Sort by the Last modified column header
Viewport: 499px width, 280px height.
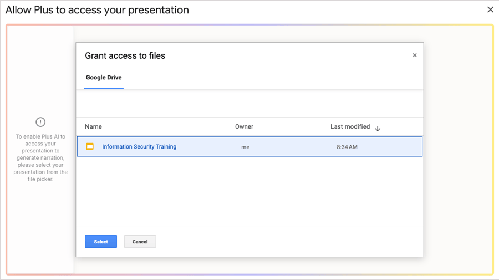tap(350, 126)
